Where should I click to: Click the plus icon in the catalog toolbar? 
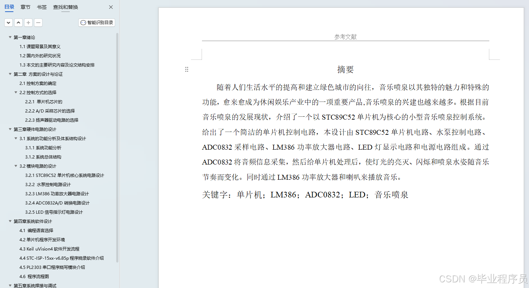pos(28,22)
